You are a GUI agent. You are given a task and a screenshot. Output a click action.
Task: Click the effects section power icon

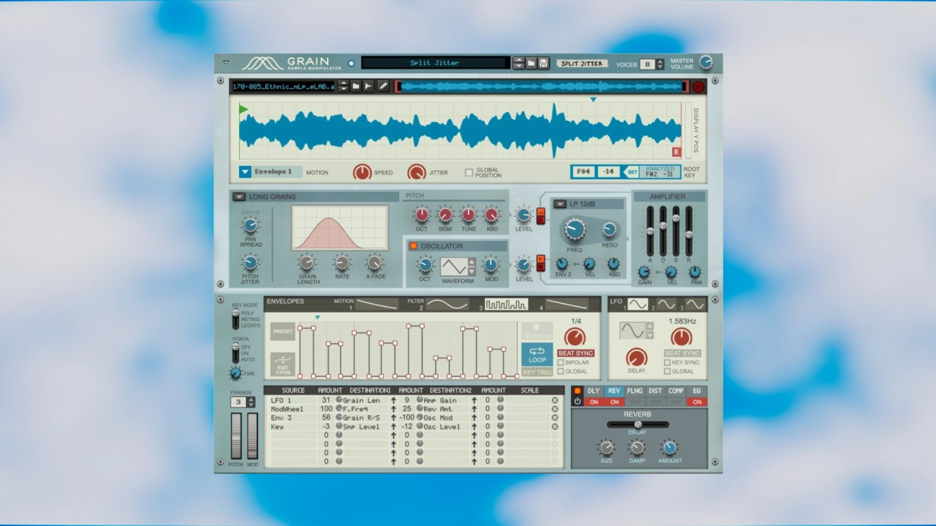point(577,401)
